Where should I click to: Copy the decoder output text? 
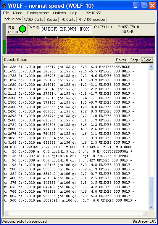(x=134, y=60)
